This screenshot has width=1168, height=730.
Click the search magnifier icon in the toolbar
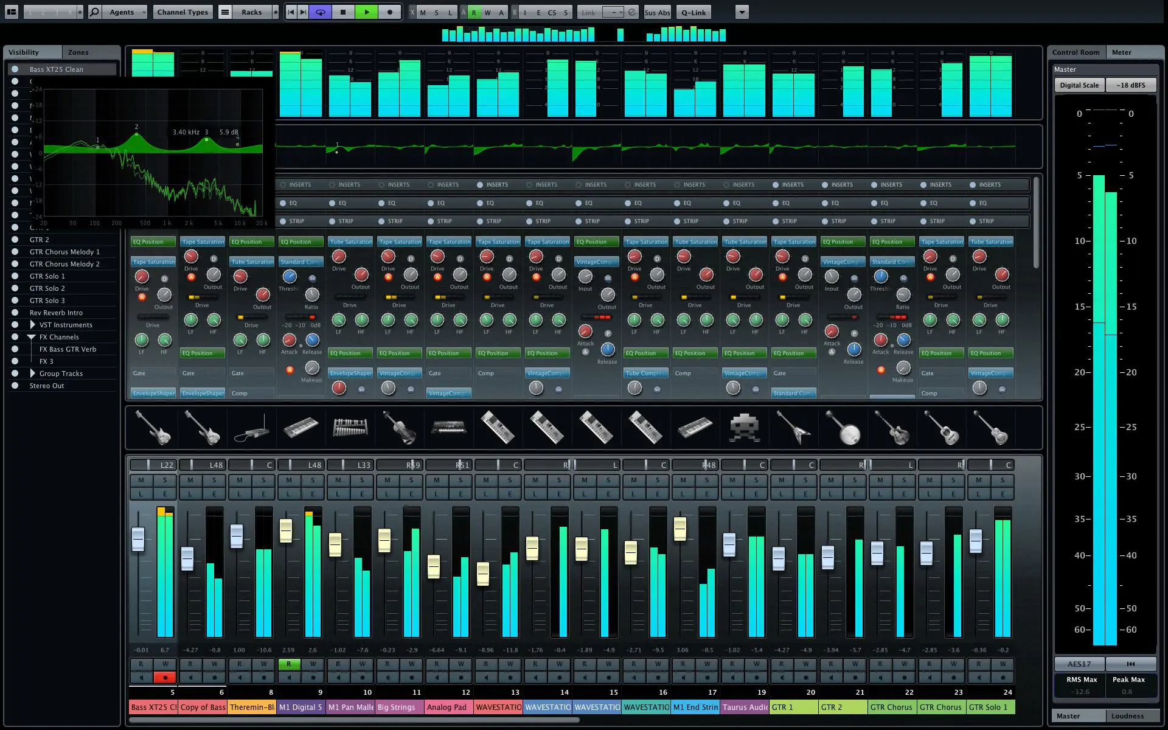pyautogui.click(x=94, y=11)
